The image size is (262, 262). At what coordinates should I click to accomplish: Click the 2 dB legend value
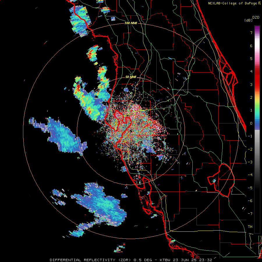pyautogui.click(x=251, y=98)
